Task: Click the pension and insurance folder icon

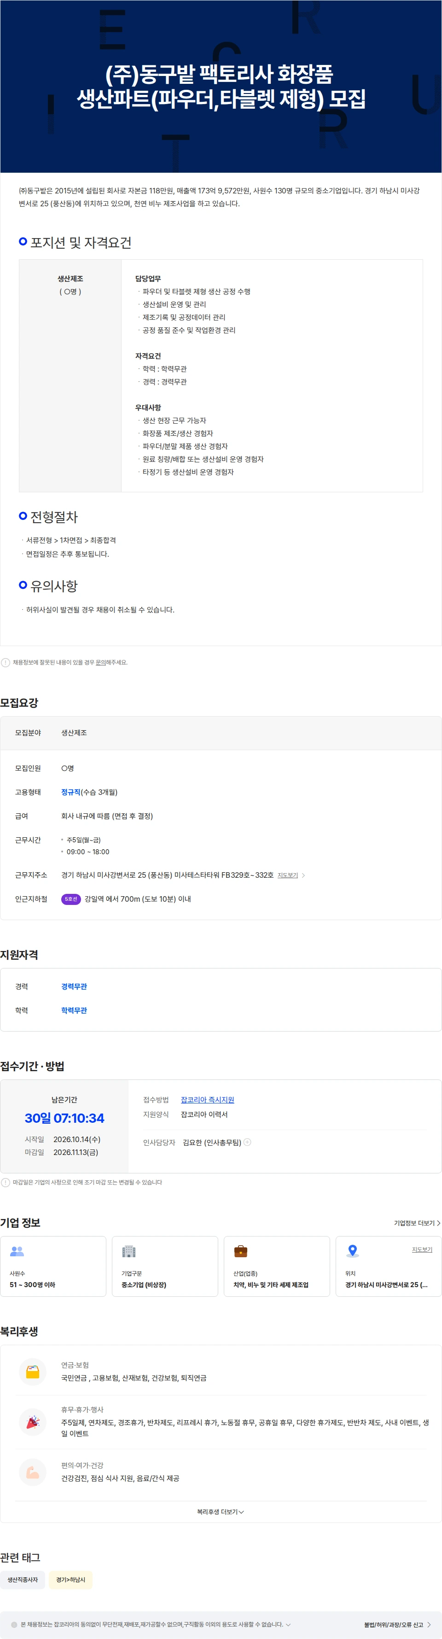Action: point(33,1371)
